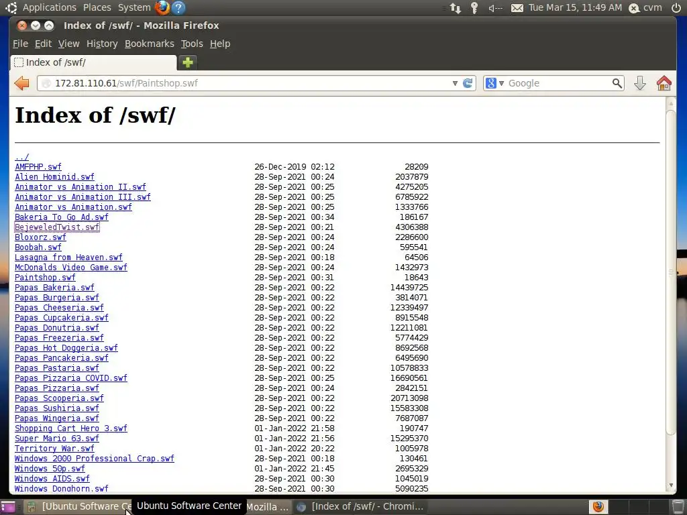
Task: Open Bakeria To Go Ad.swf
Action: 61,217
